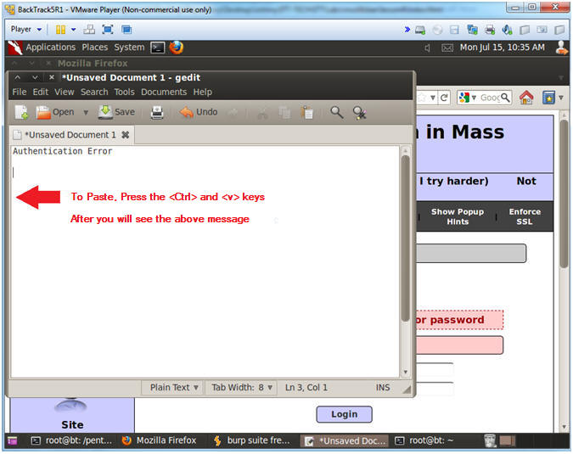This screenshot has width=573, height=454.
Task: Click in the gedit text editing area
Action: [x=205, y=261]
